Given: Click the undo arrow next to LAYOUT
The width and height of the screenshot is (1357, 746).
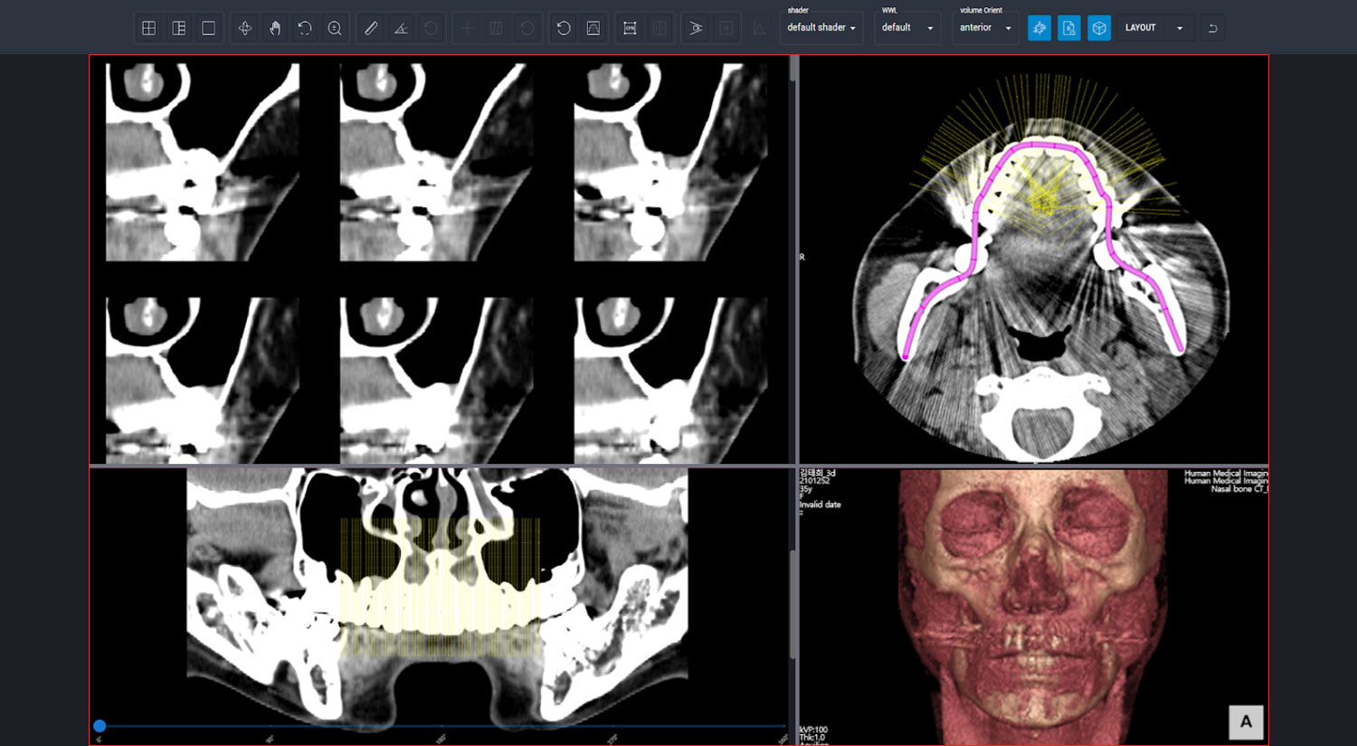Looking at the screenshot, I should (x=1213, y=28).
